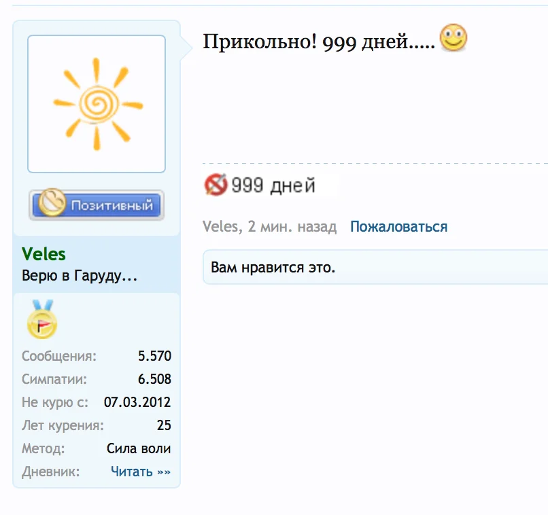548x515 pixels.
Task: Click the 'Симпатии:' label
Action: click(x=54, y=379)
